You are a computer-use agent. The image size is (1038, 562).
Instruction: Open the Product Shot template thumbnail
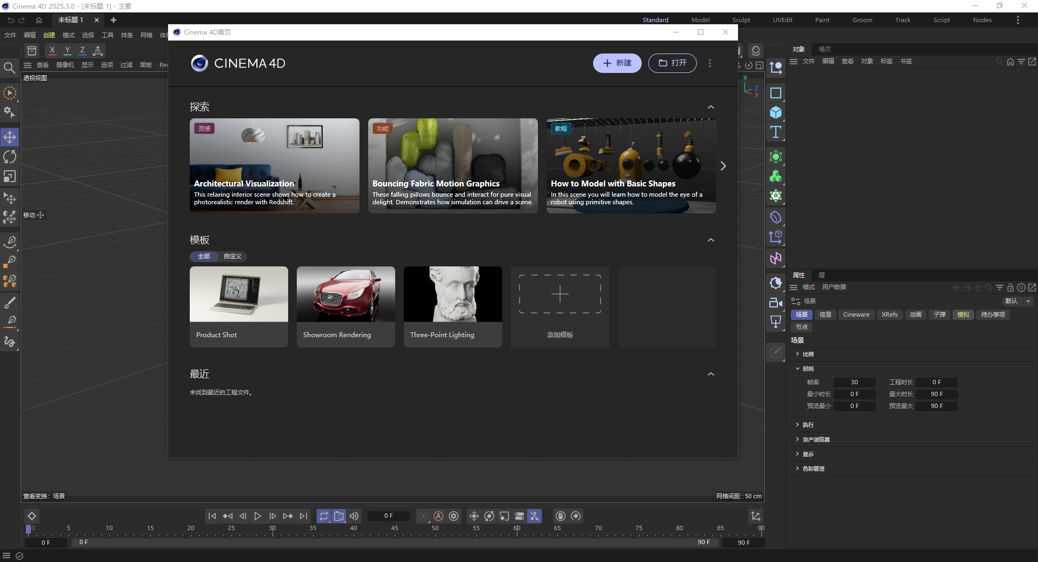pos(238,295)
